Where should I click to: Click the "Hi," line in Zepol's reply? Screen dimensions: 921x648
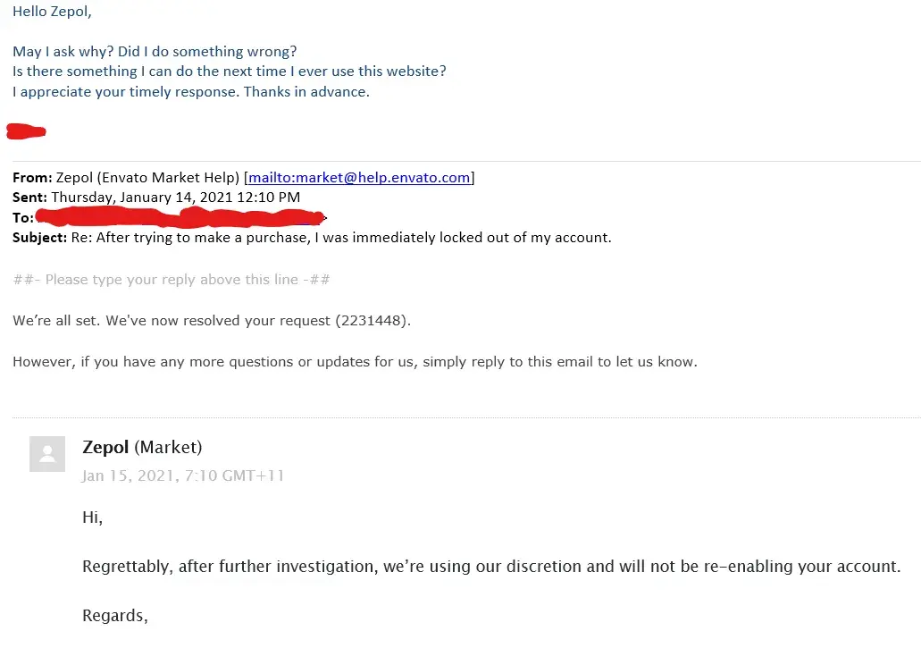92,518
